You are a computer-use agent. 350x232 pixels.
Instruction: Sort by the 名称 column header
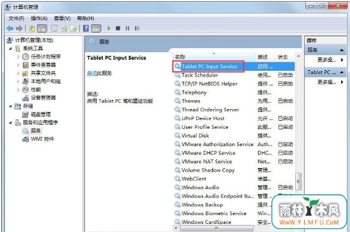[x=214, y=57]
